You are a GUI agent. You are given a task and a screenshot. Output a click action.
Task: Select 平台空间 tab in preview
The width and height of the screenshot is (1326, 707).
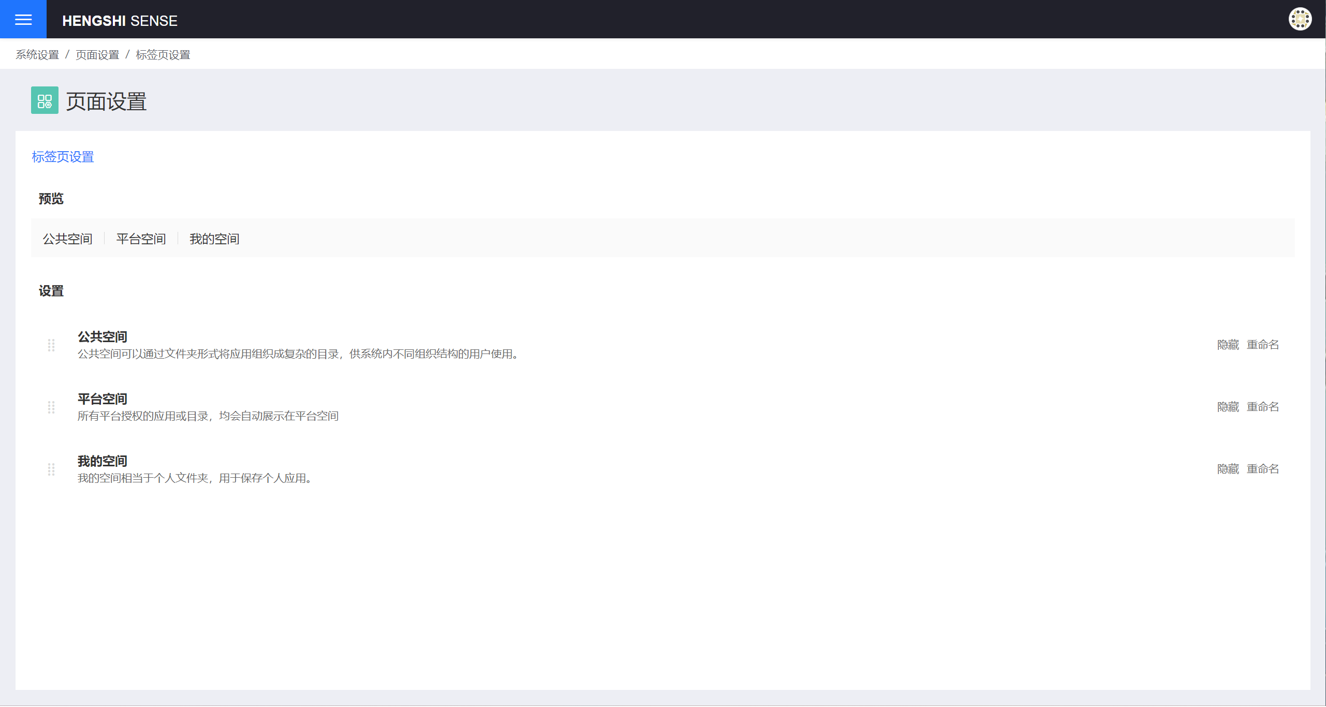click(141, 239)
